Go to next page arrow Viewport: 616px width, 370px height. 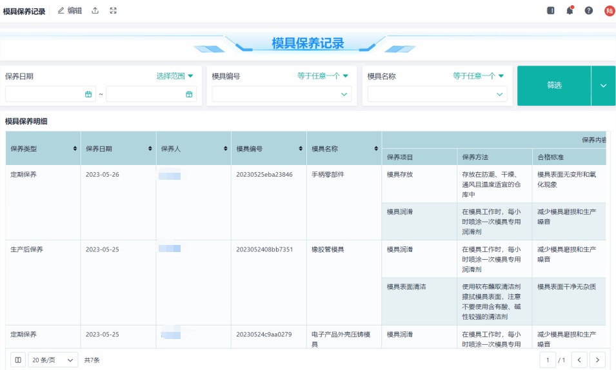click(x=598, y=360)
